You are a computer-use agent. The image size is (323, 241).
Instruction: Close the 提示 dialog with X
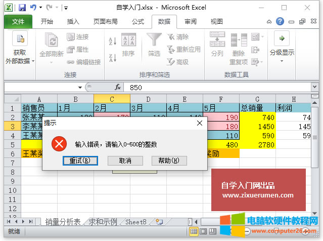coord(199,123)
